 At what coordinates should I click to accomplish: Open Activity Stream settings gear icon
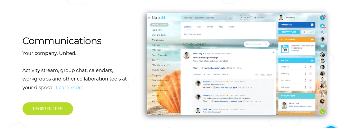[273, 44]
